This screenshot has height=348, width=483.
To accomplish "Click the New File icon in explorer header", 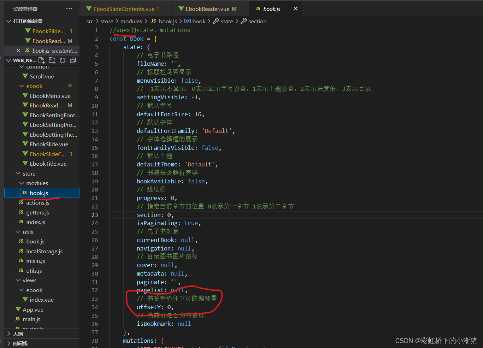I will [x=42, y=60].
